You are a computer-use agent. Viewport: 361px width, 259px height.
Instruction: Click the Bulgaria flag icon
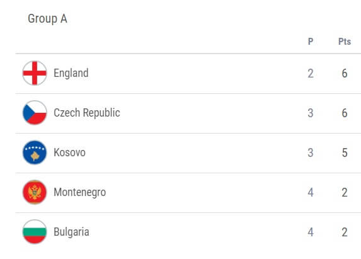(x=35, y=232)
